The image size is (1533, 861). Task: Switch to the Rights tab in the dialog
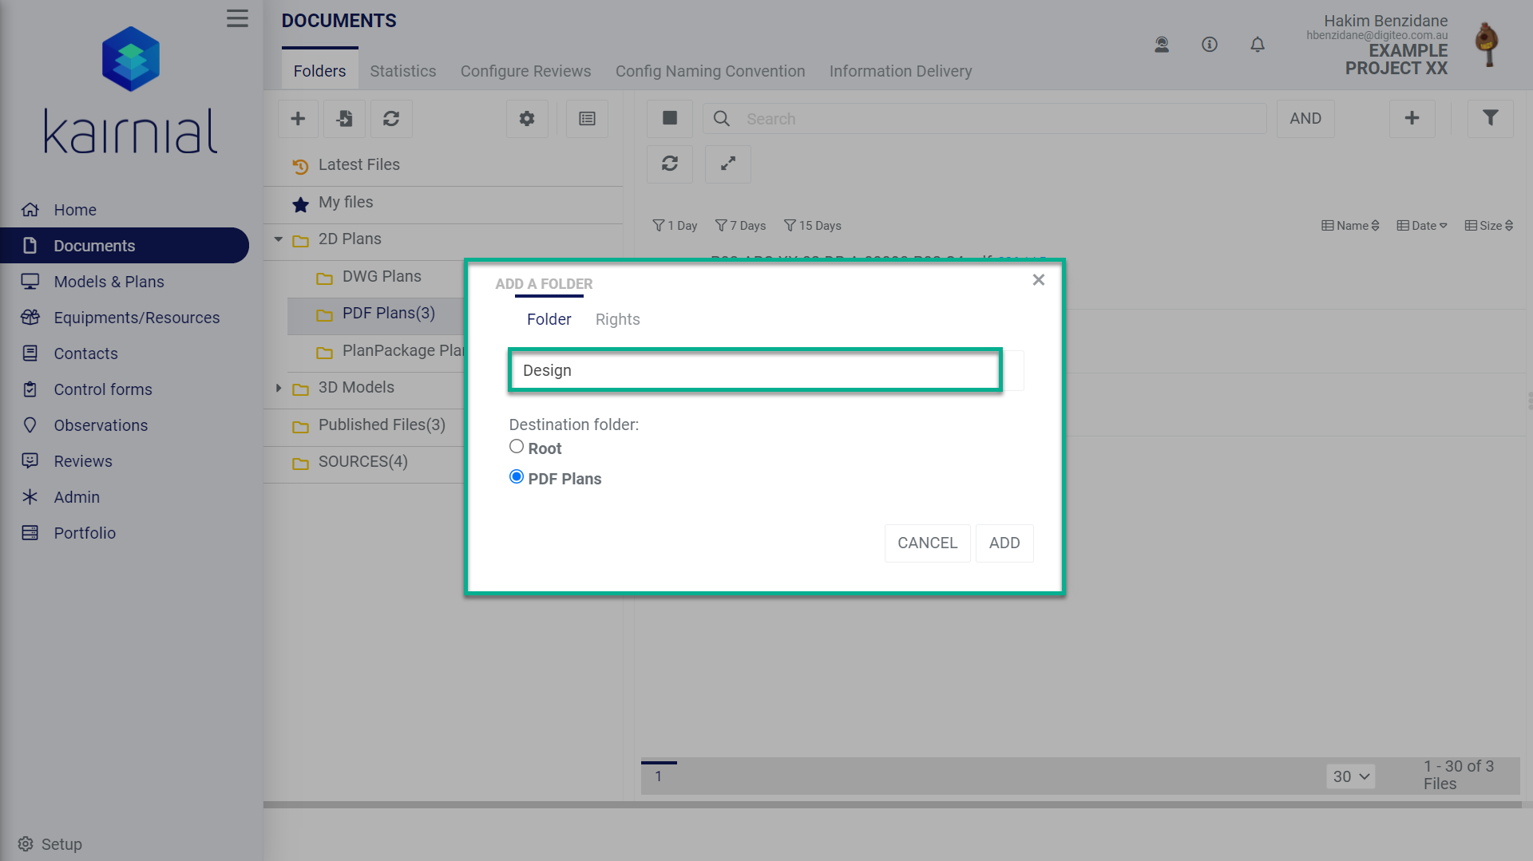pos(617,319)
